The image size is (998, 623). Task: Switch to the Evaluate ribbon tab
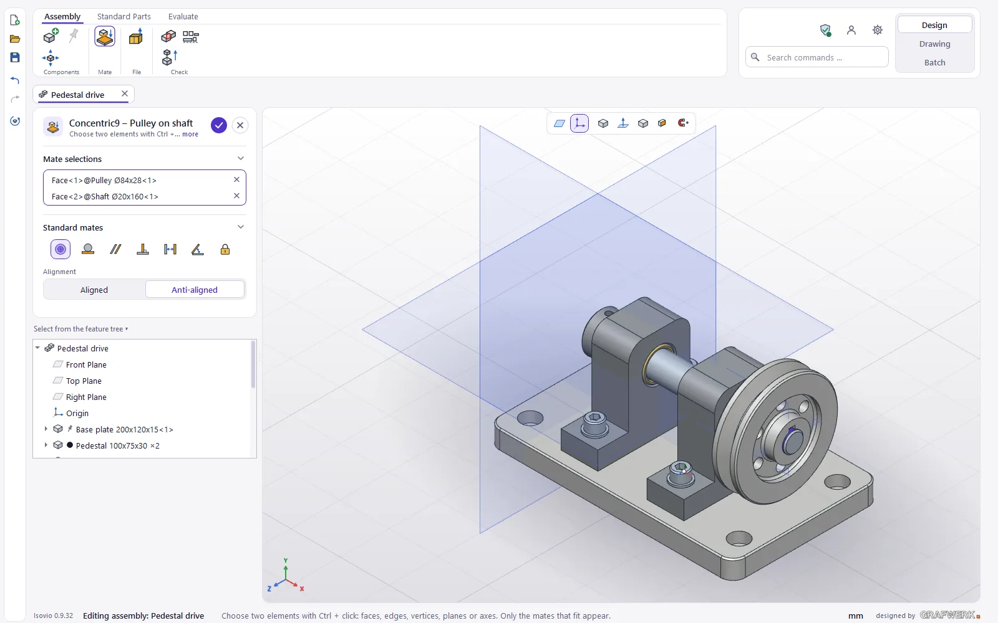click(x=183, y=16)
